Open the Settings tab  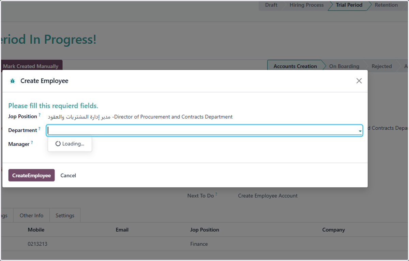[x=65, y=216]
